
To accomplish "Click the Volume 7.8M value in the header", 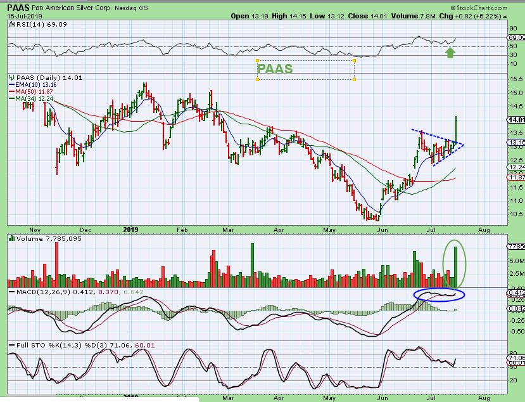I will 414,16.
